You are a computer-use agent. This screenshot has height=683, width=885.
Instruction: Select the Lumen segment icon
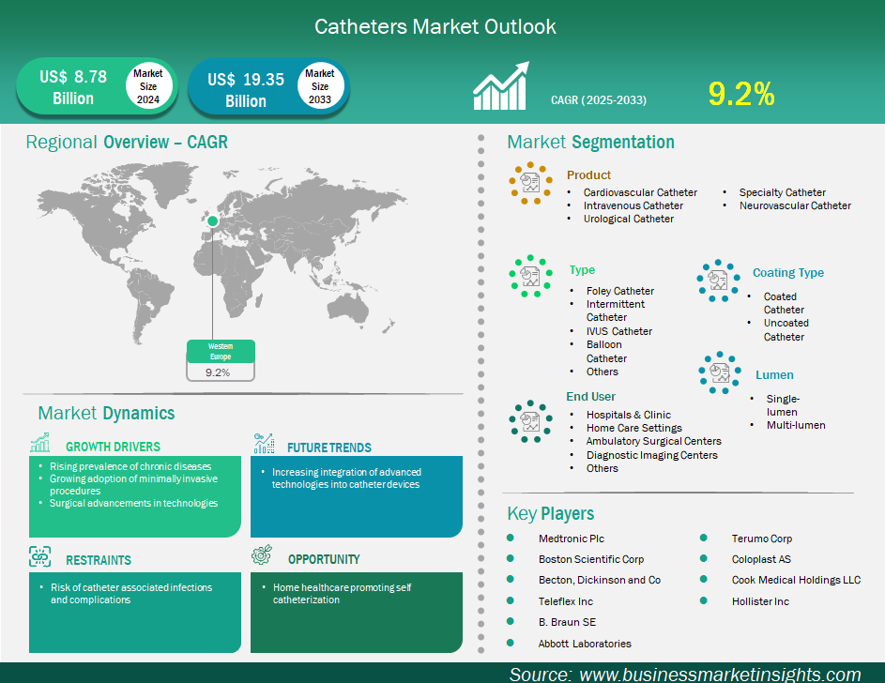(720, 374)
